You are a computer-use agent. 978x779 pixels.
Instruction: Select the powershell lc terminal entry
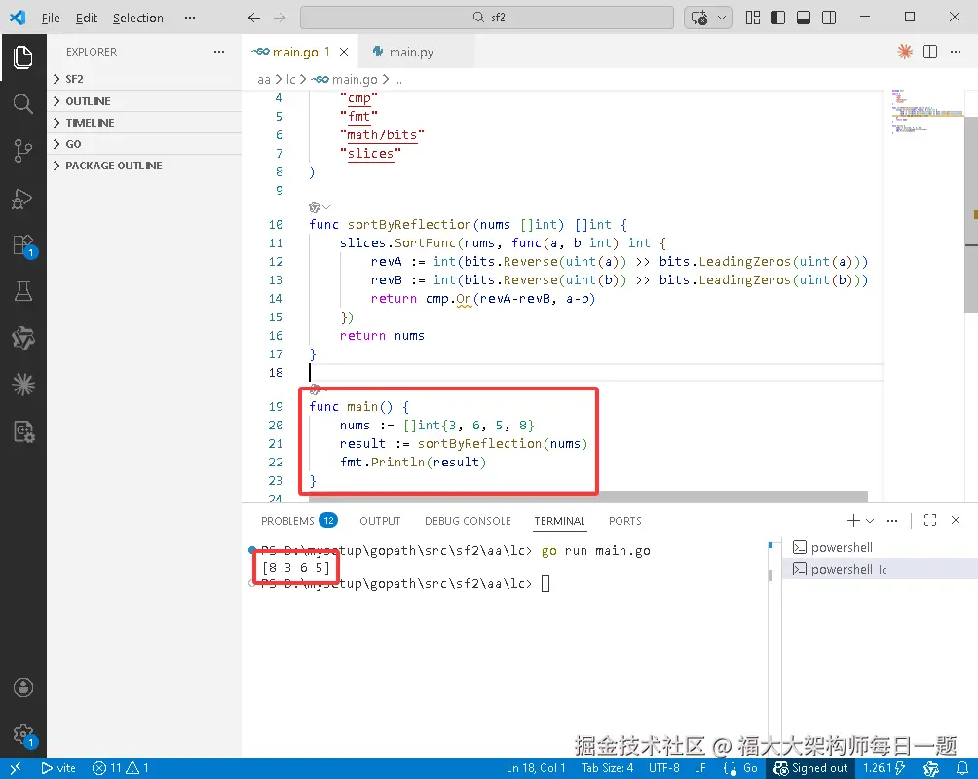coord(880,569)
